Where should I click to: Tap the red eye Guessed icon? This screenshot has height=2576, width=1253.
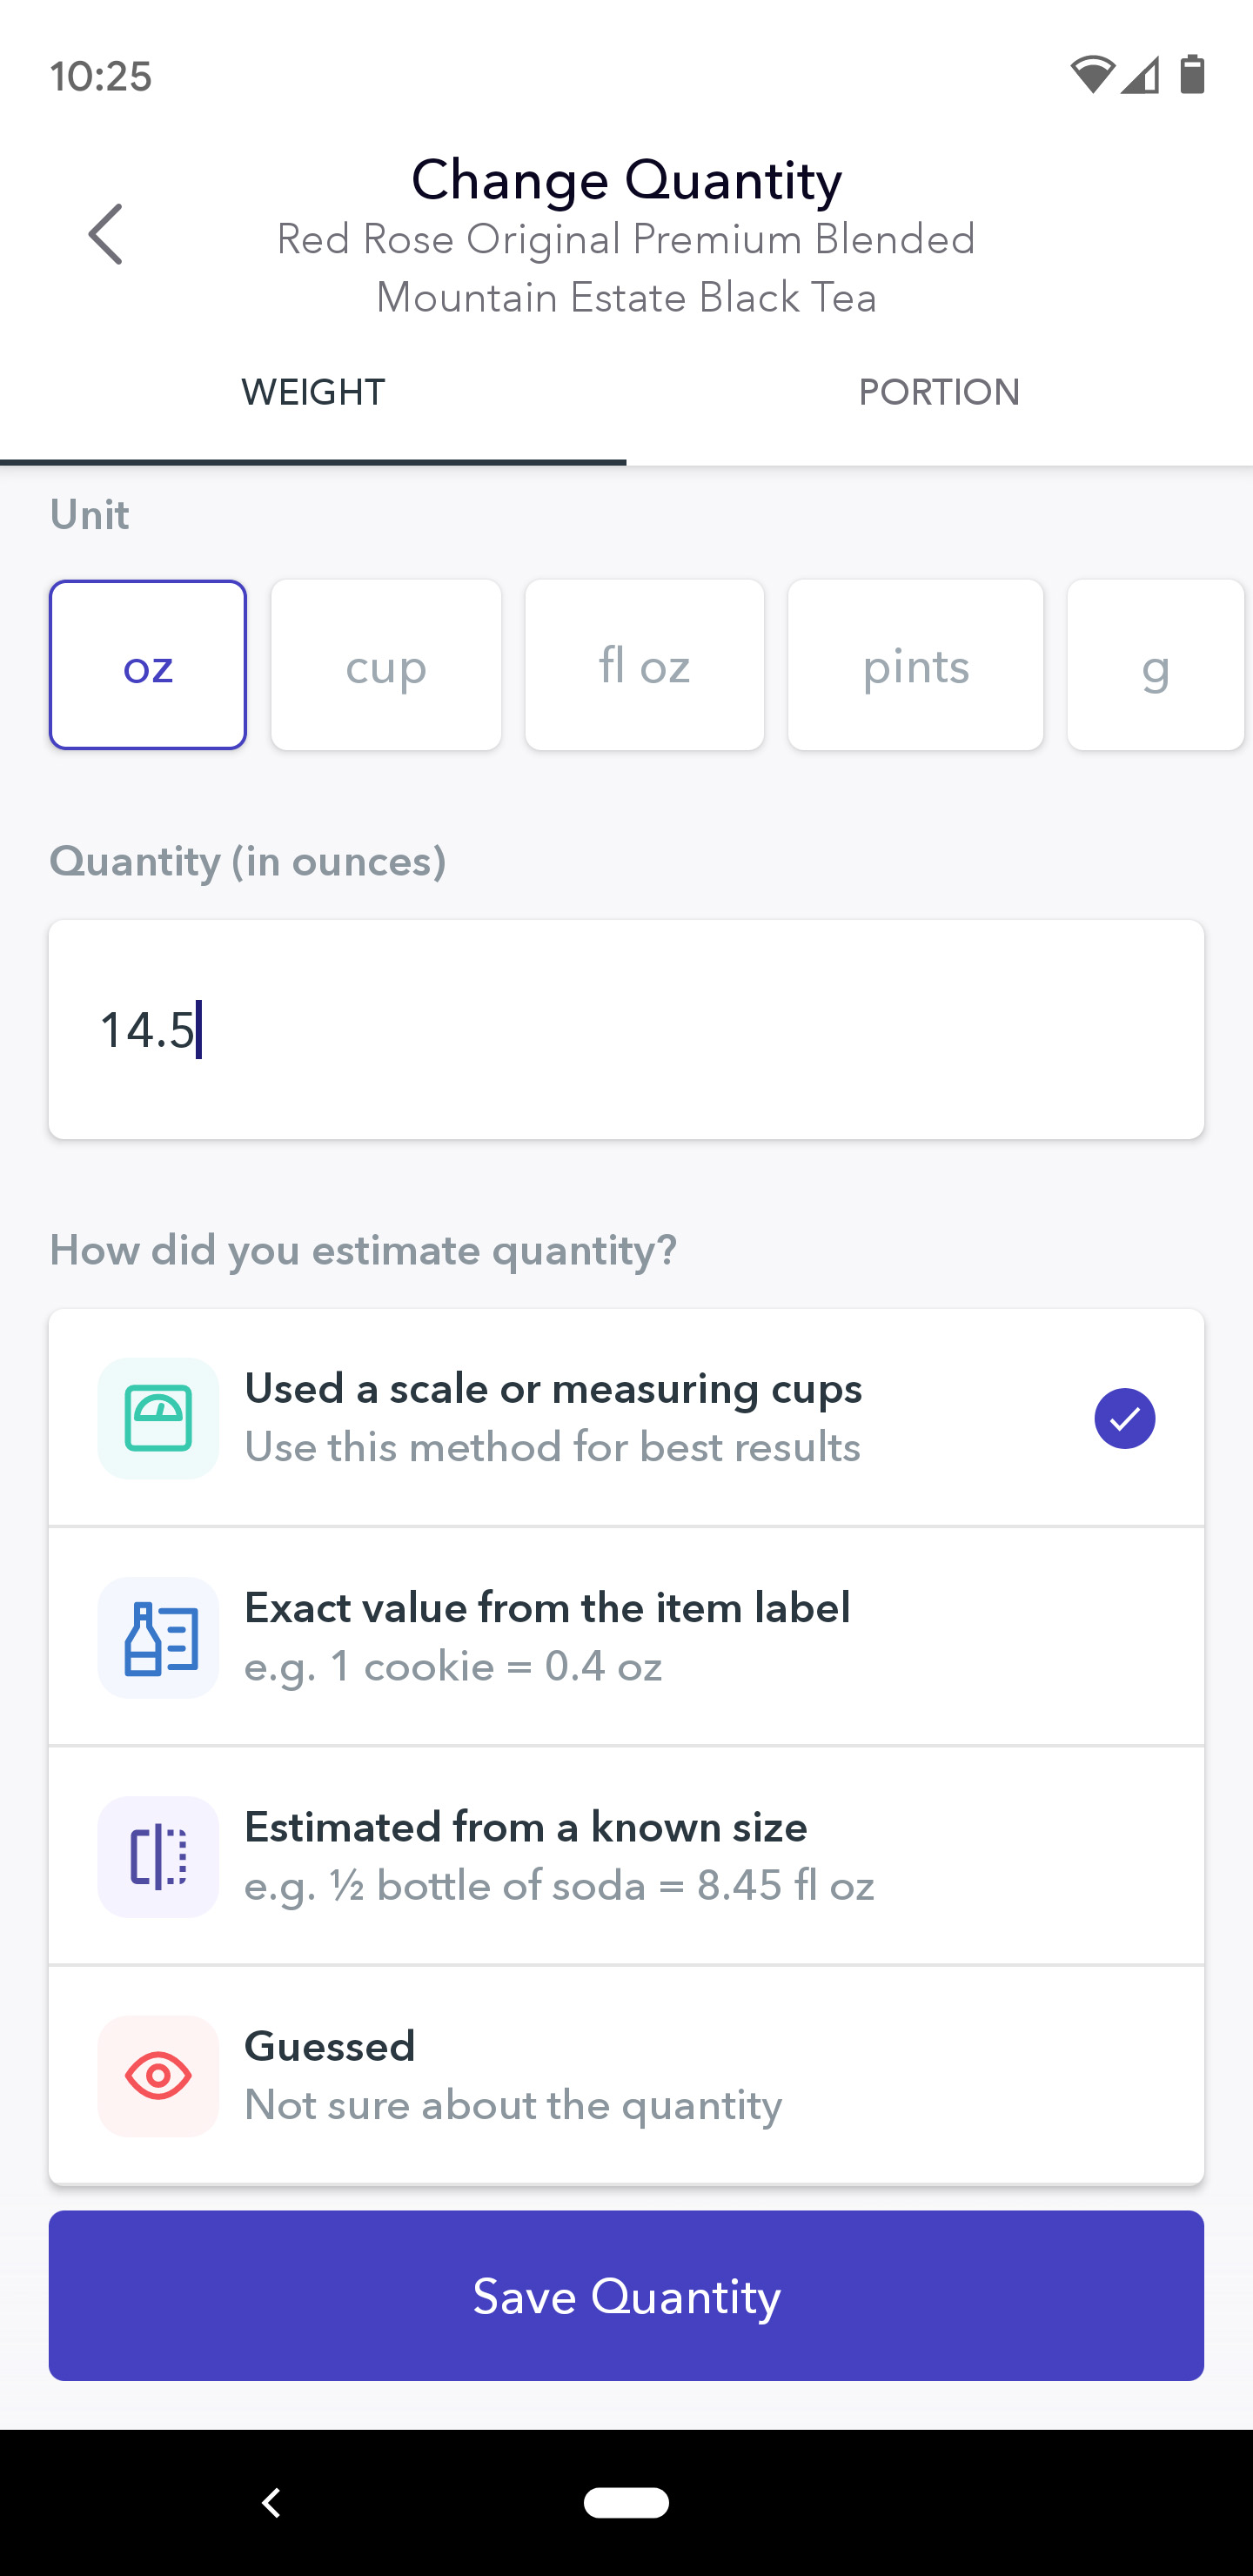click(x=158, y=2076)
